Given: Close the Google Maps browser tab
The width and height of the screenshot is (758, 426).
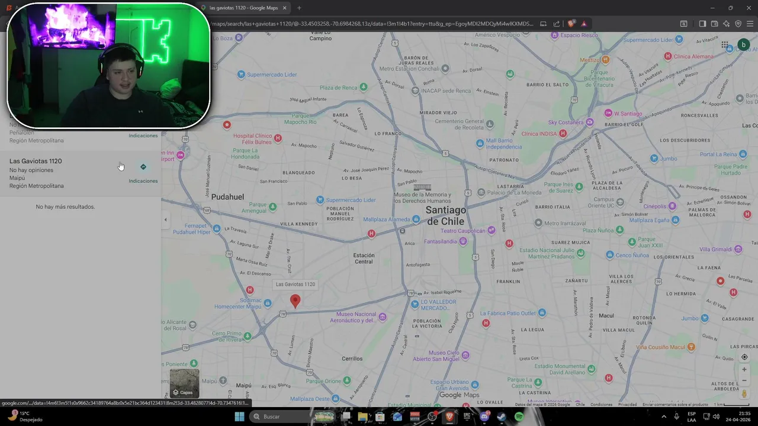Looking at the screenshot, I should coord(285,8).
